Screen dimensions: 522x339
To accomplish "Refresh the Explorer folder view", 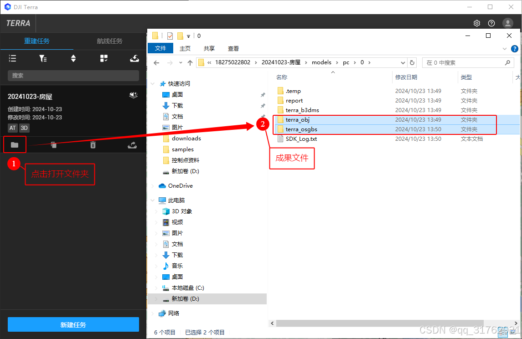I will pyautogui.click(x=412, y=62).
